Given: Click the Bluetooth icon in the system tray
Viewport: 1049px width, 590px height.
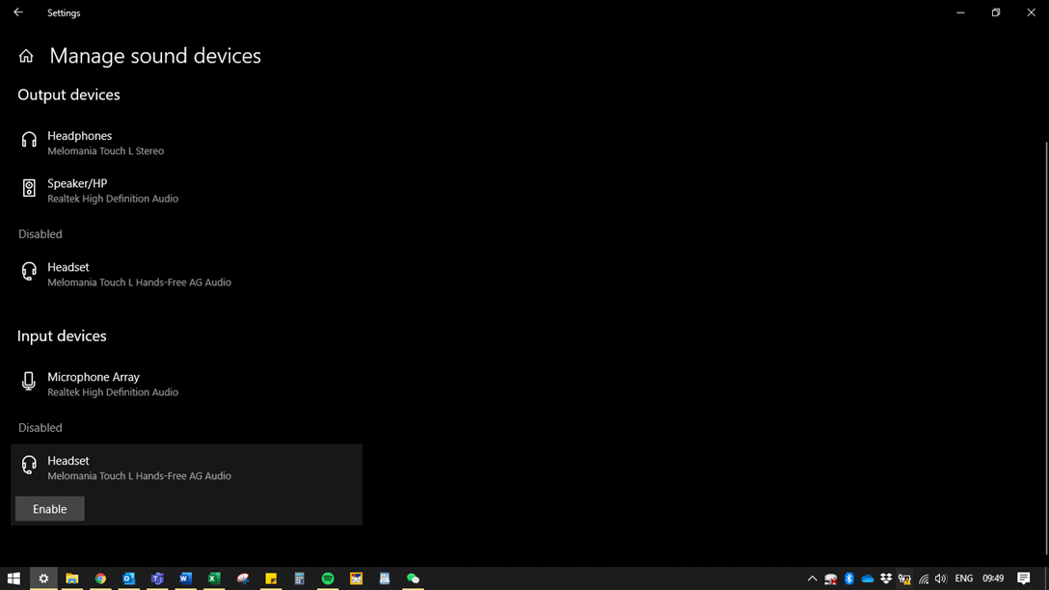Looking at the screenshot, I should pyautogui.click(x=849, y=578).
